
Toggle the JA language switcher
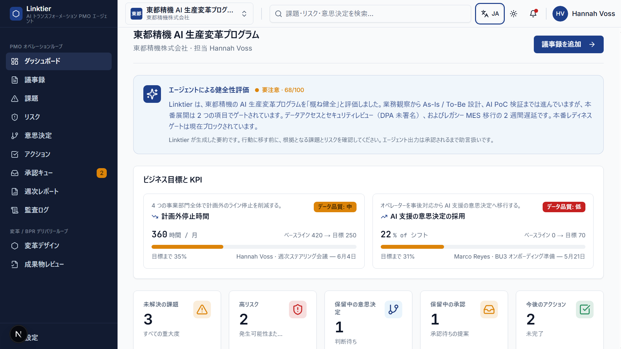[490, 14]
